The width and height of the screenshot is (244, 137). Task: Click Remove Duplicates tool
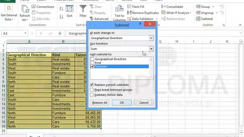click(143, 13)
